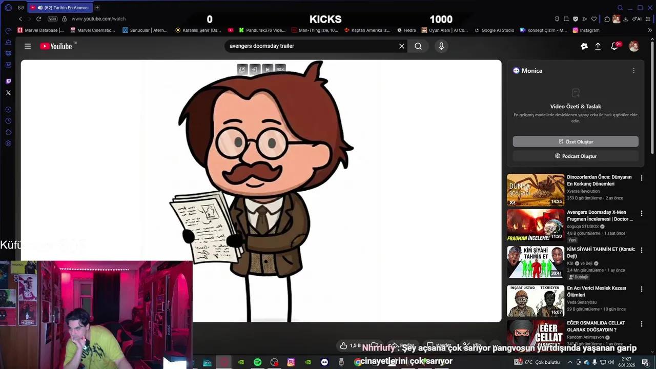Open Pandurak376 Video bookmark
Screen dimensions: 656x369
tap(262, 30)
